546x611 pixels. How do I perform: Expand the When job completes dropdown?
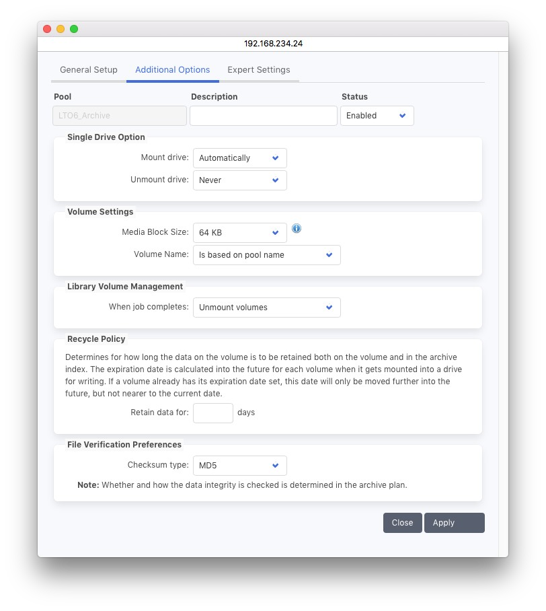(266, 308)
